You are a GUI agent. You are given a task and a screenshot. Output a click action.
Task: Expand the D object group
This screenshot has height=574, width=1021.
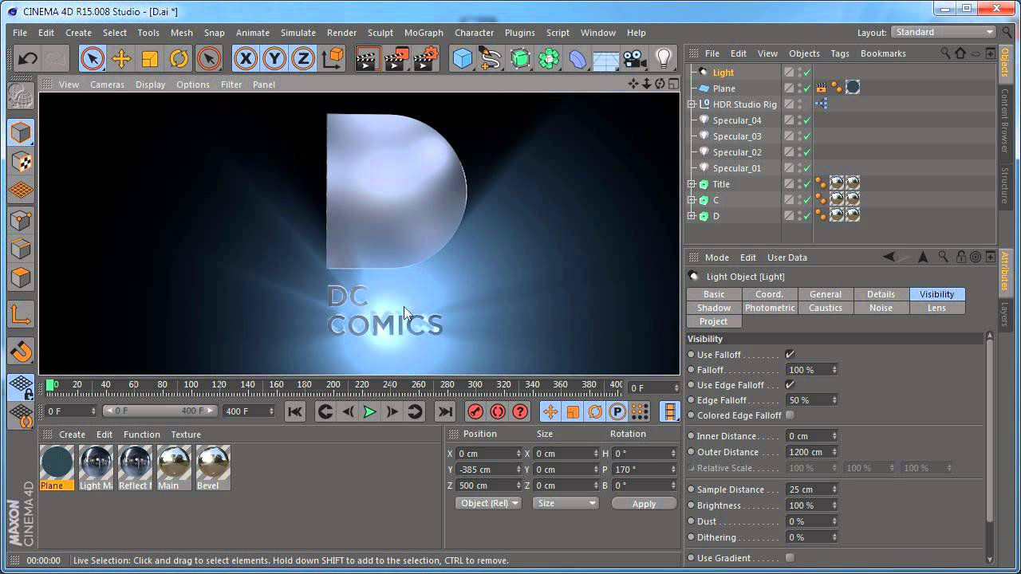coord(692,216)
